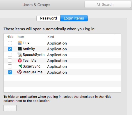
Task: Check the Hide box for Flux
Action: [x=10, y=43]
